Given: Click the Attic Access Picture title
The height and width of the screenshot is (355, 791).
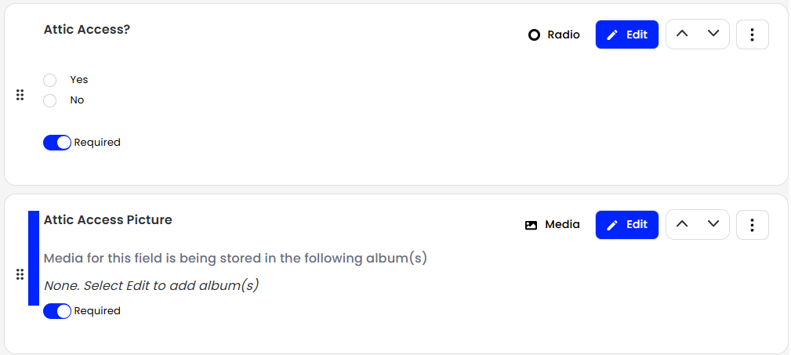Looking at the screenshot, I should click(x=108, y=220).
